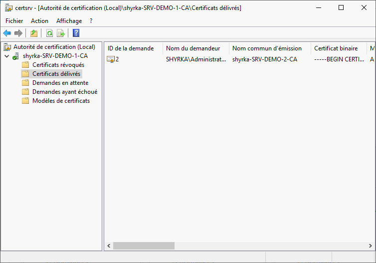Select the Modèles de certificats folder
The image size is (376, 263).
(x=61, y=101)
